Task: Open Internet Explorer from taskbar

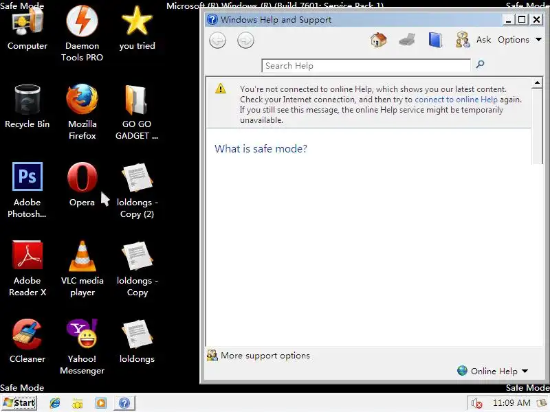Action: coord(55,403)
